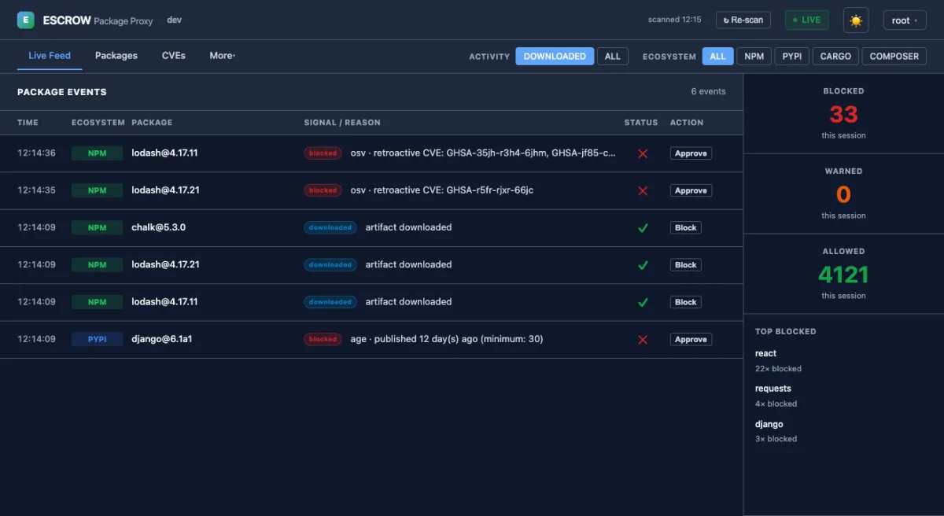Viewport: 944px width, 516px height.
Task: Filter ecosystem by COMPOSER
Action: (x=894, y=56)
